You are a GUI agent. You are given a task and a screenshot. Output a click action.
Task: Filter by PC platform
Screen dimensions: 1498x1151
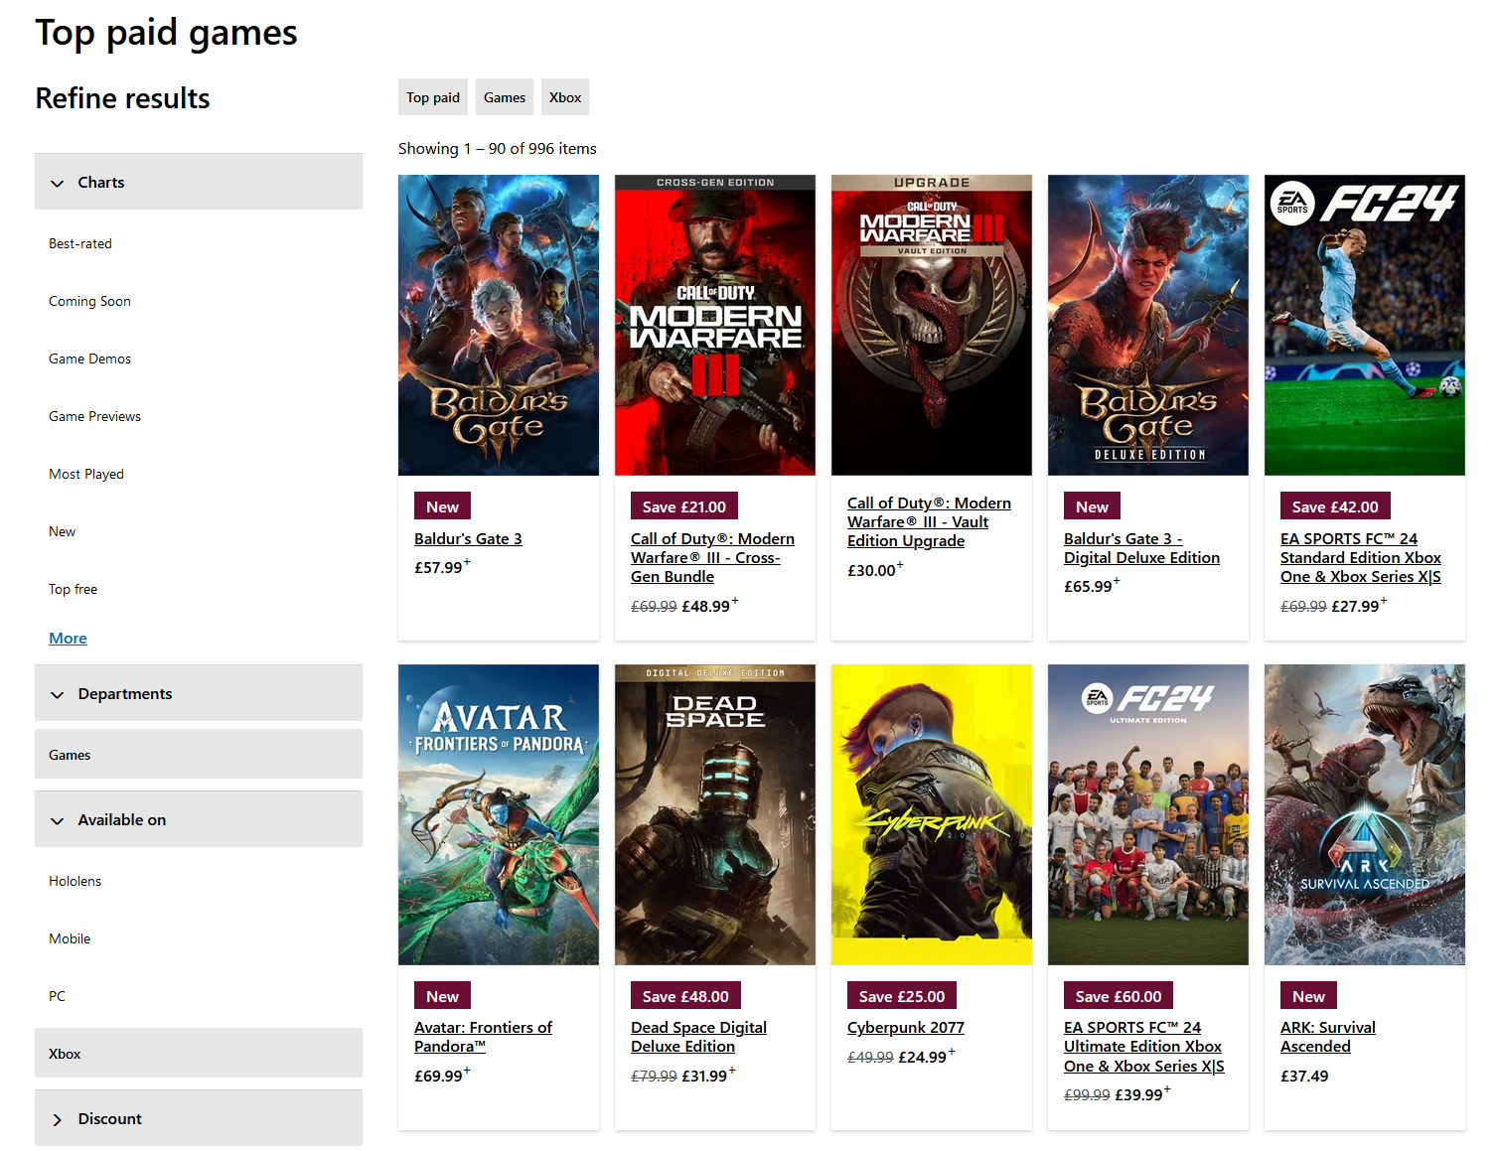click(x=57, y=996)
